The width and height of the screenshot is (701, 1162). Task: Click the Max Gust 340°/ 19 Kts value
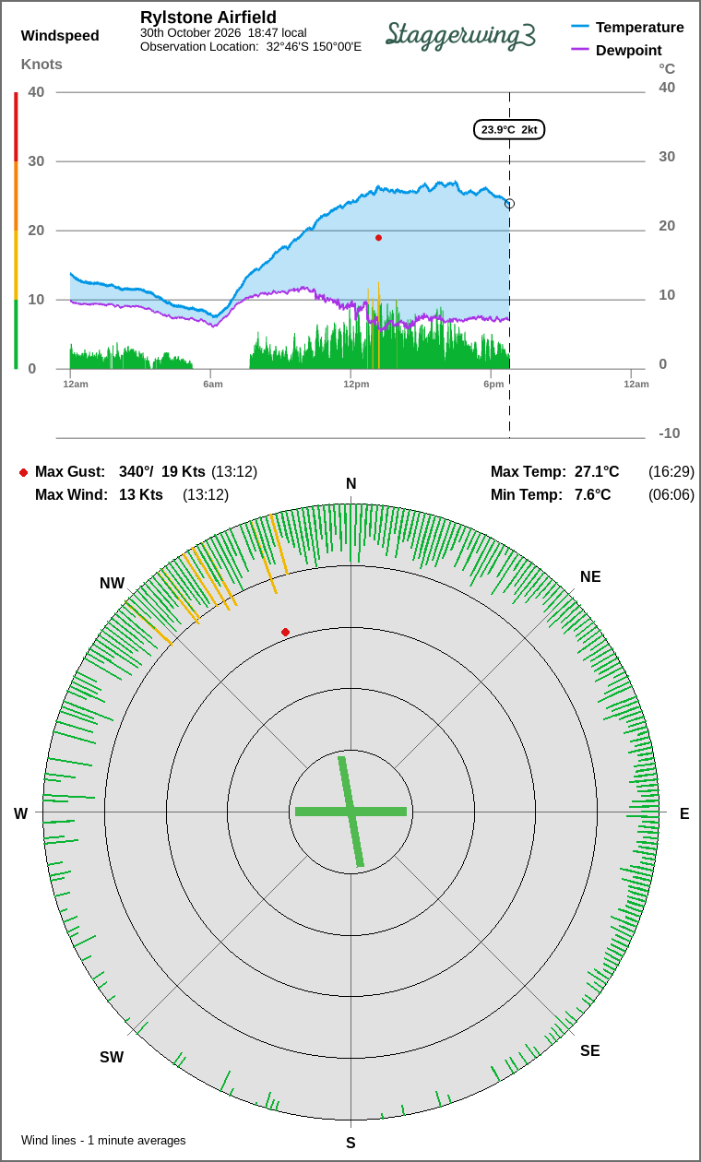click(x=162, y=472)
